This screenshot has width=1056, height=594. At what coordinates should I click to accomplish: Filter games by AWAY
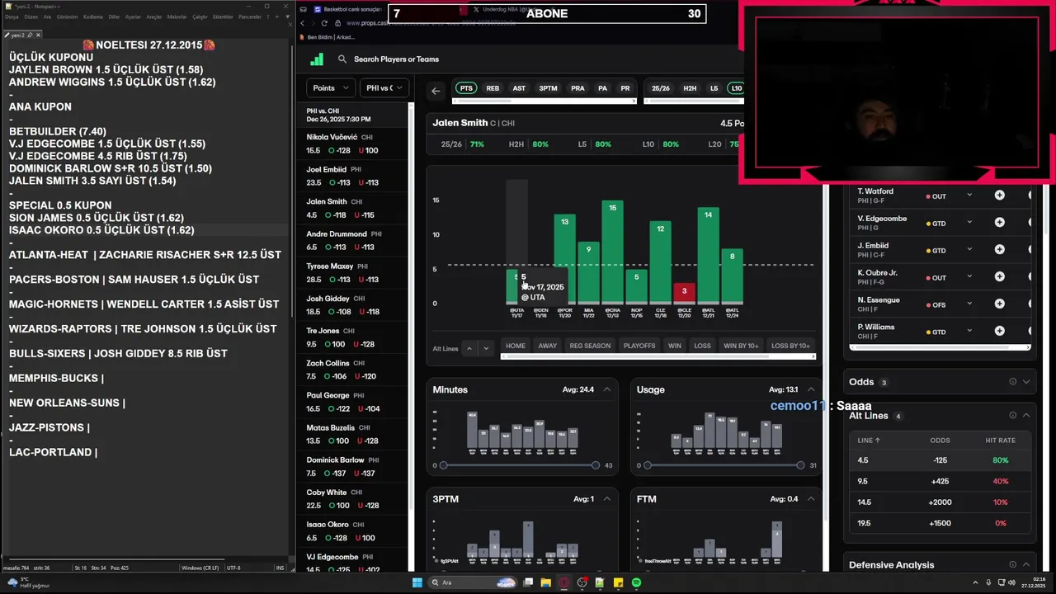[x=548, y=346]
